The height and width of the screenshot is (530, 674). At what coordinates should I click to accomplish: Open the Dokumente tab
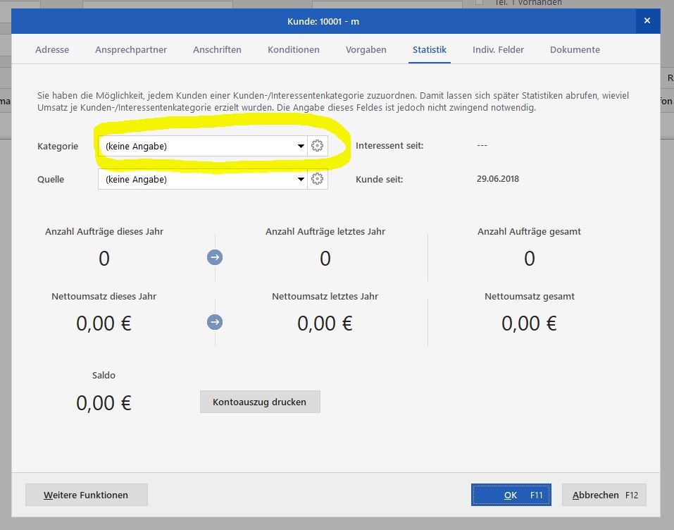(x=575, y=49)
